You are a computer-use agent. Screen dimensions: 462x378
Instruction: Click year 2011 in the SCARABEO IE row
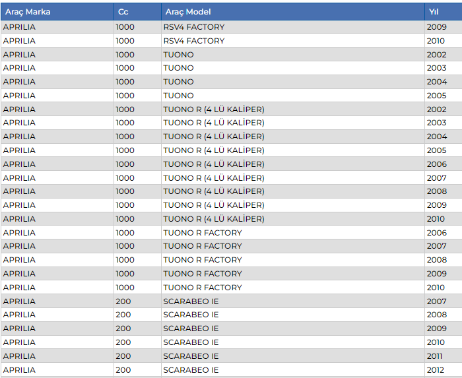tap(436, 356)
